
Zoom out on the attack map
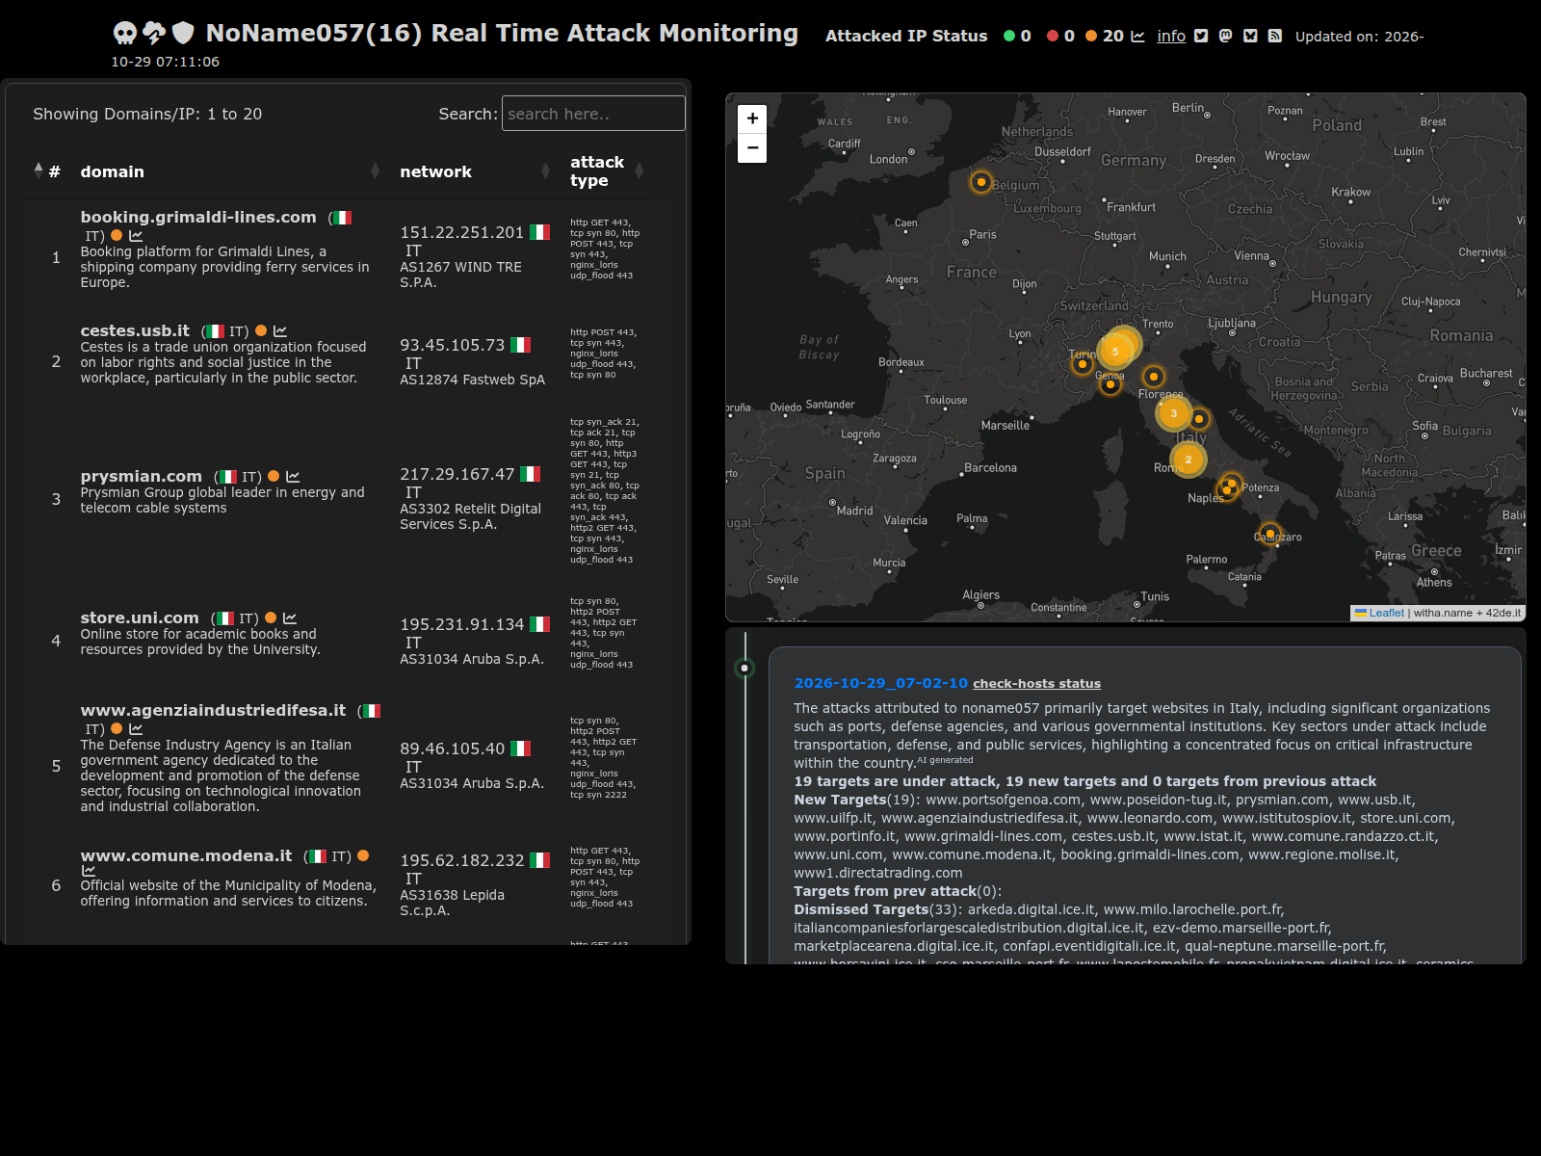[752, 148]
